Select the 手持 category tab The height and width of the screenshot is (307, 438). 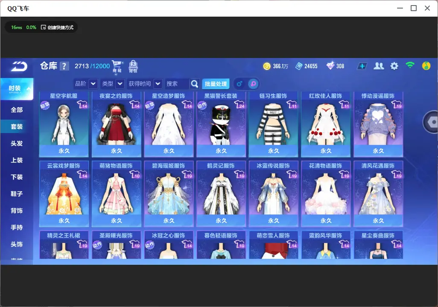[17, 227]
